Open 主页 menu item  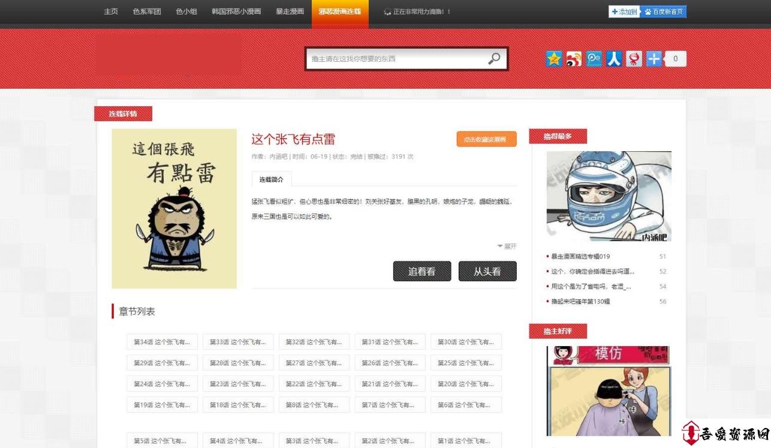pos(111,11)
